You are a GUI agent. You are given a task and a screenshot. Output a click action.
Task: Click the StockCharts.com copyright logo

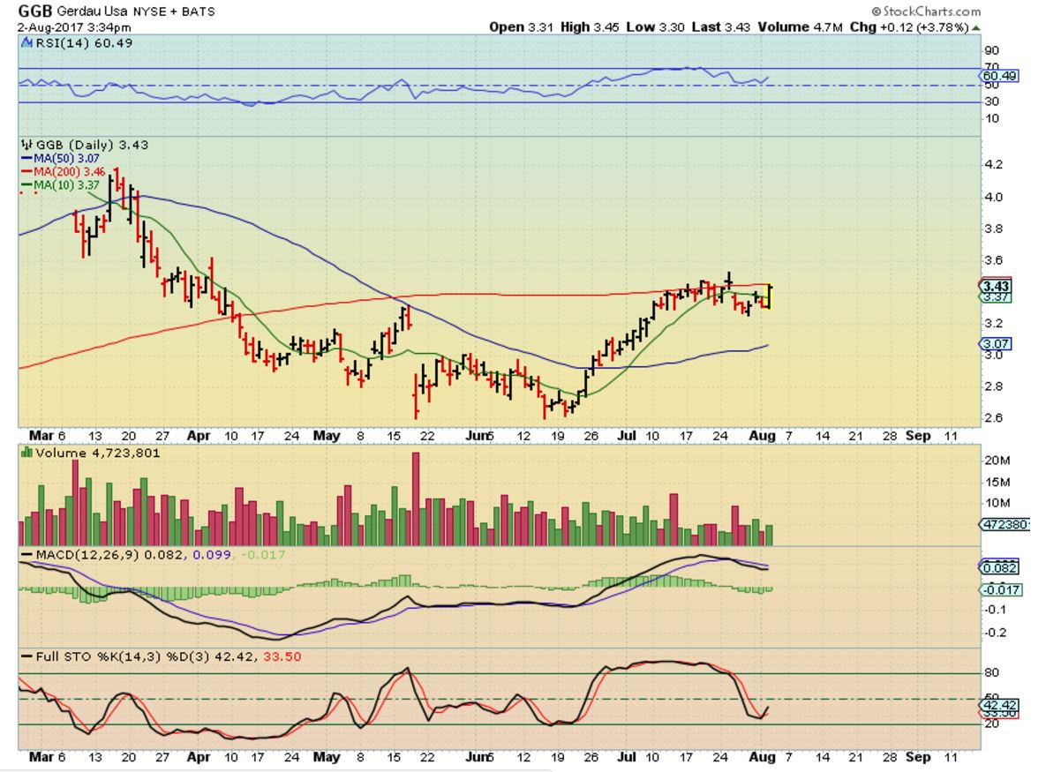[x=926, y=11]
